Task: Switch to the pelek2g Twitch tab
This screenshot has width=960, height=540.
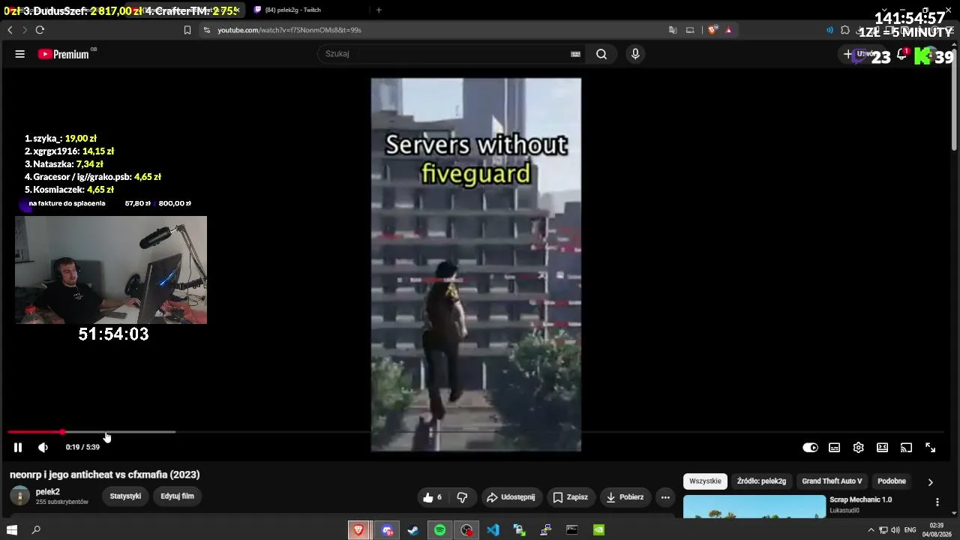Action: [x=292, y=10]
